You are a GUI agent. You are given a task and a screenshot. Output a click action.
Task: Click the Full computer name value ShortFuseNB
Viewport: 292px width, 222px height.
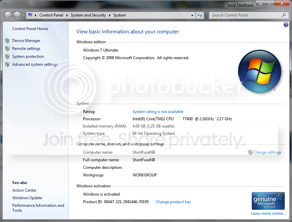(144, 160)
